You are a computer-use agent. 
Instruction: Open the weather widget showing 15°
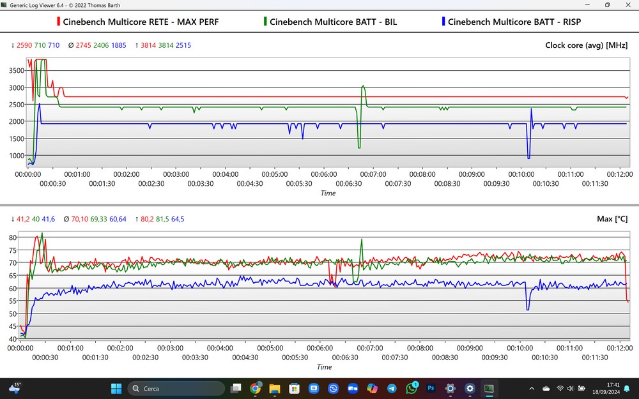click(x=14, y=388)
